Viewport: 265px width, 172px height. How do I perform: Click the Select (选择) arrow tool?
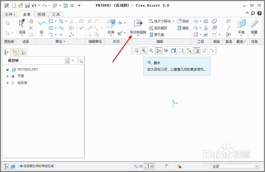[x=22, y=27]
